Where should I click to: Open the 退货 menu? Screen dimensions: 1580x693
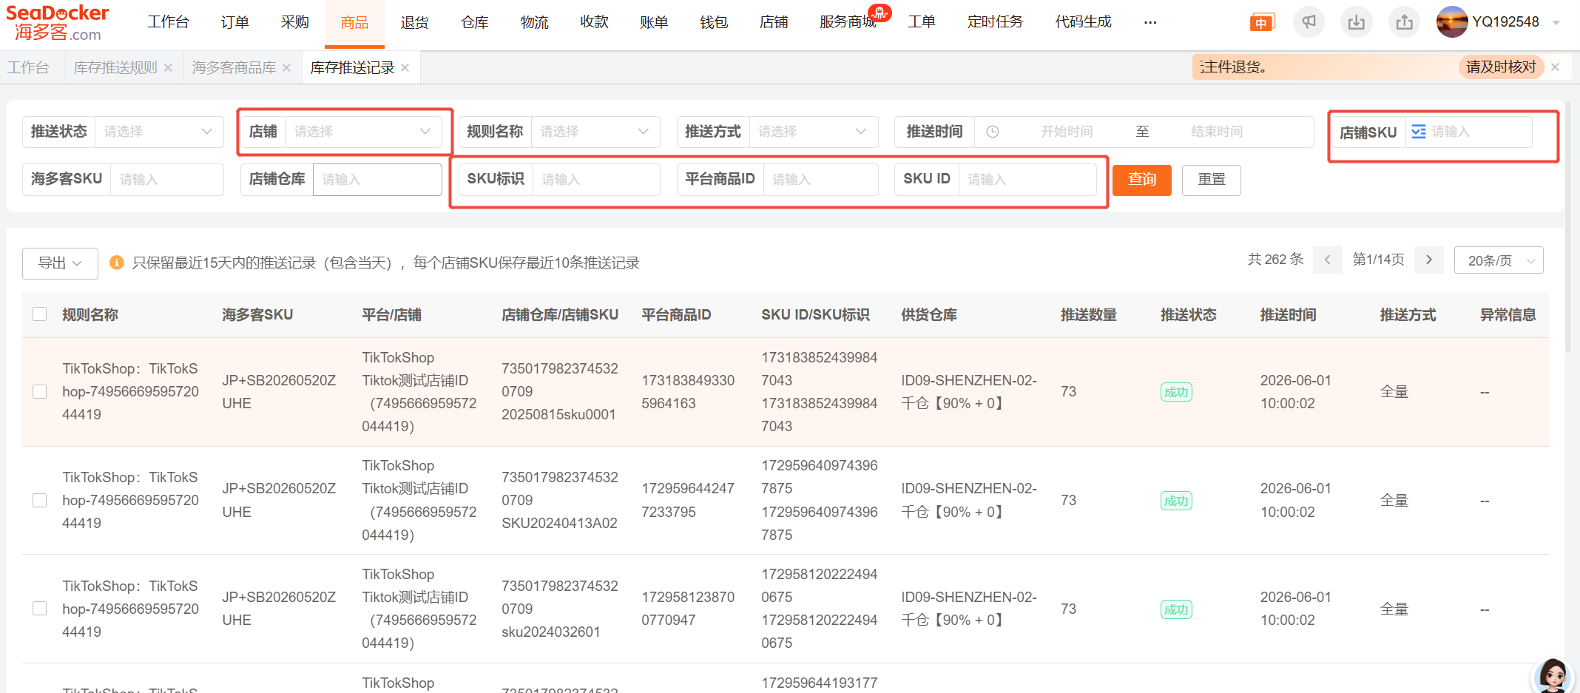pos(414,22)
